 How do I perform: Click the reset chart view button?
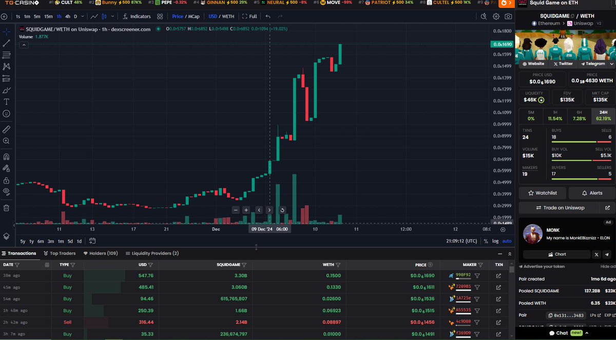(282, 210)
